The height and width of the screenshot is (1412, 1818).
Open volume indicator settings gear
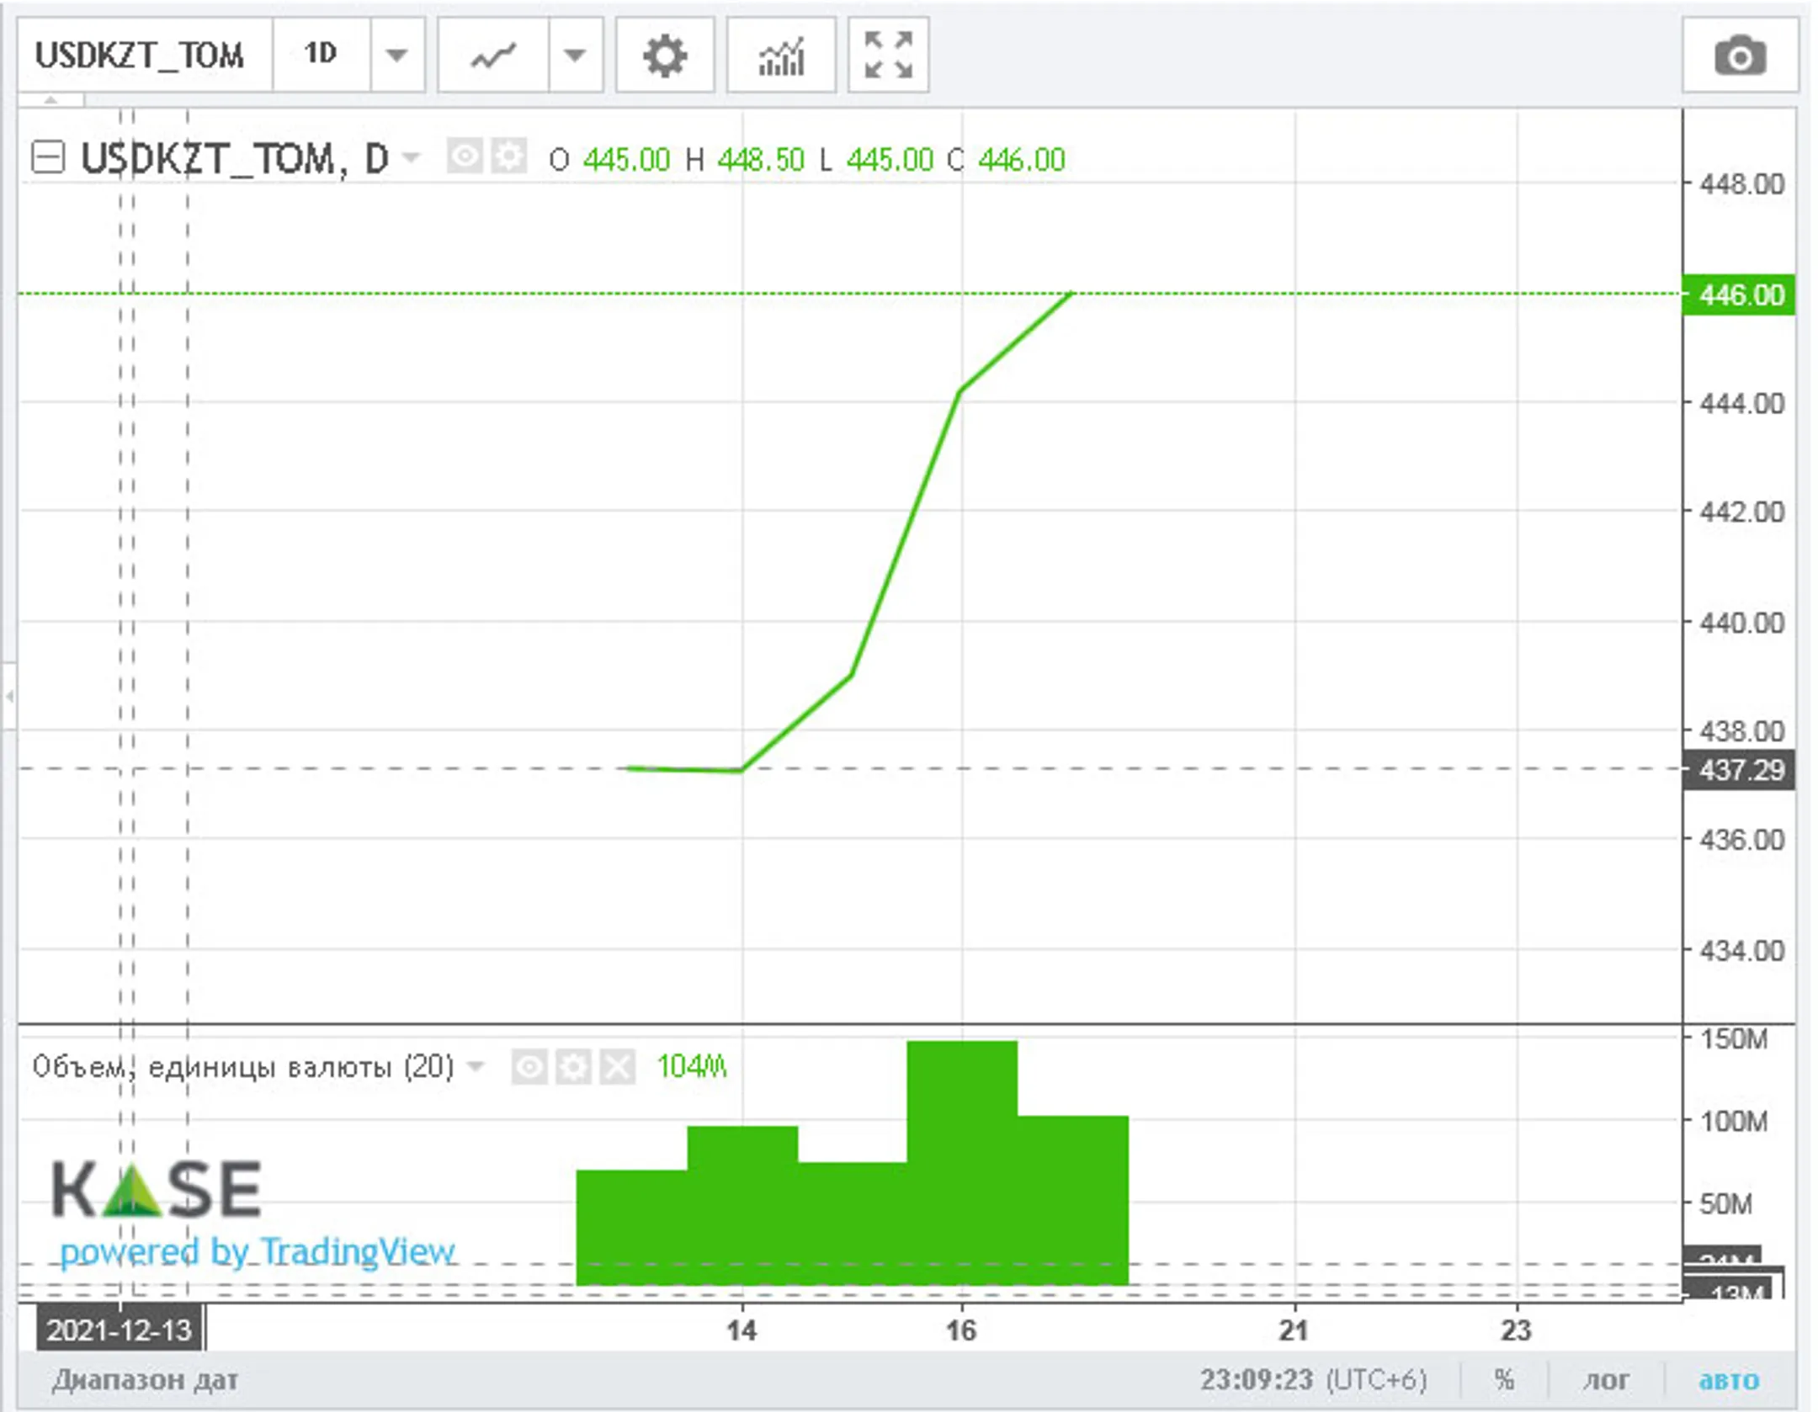pos(573,1068)
